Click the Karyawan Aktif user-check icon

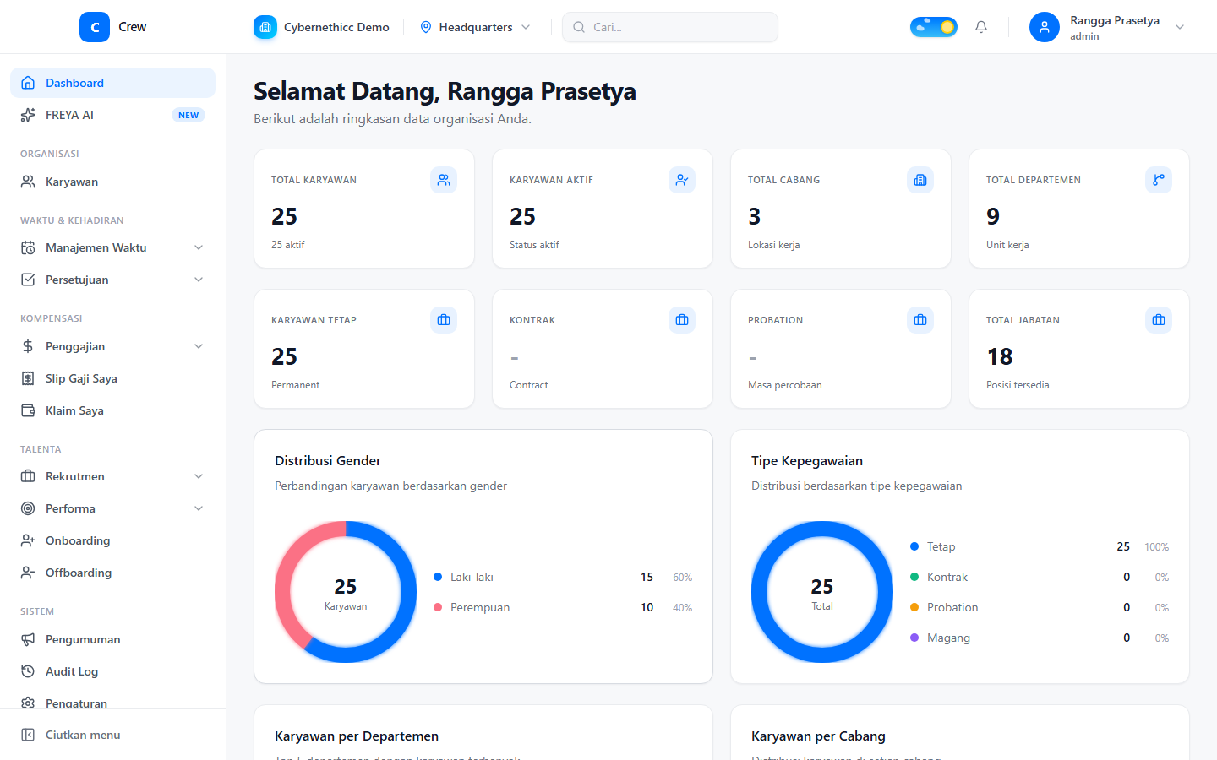pos(682,180)
